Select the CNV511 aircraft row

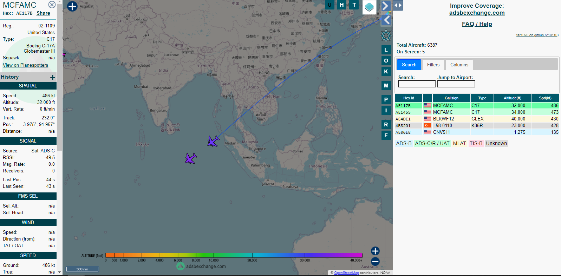pos(477,132)
